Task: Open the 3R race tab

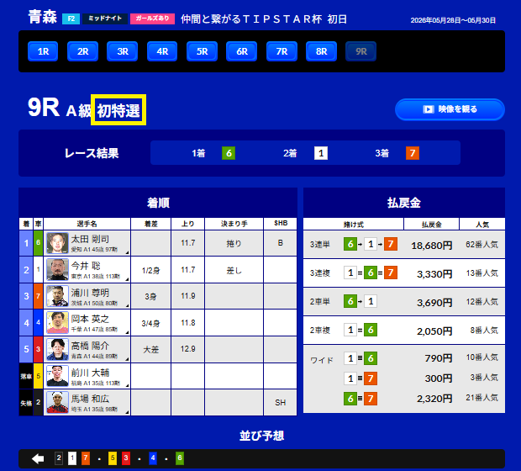Action: tap(123, 51)
